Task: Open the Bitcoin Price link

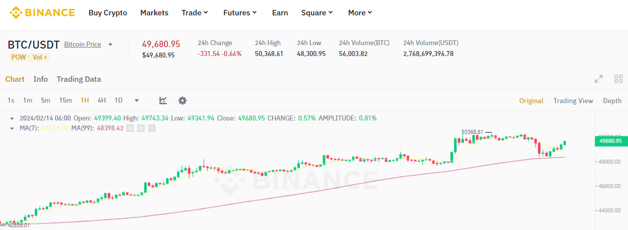Action: [x=83, y=45]
